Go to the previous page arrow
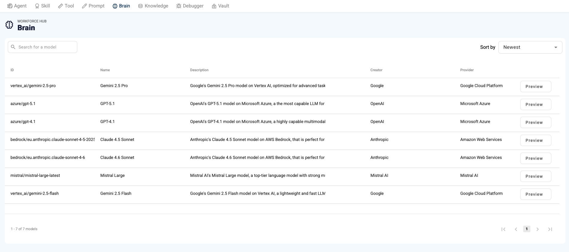This screenshot has height=252, width=569. point(516,229)
